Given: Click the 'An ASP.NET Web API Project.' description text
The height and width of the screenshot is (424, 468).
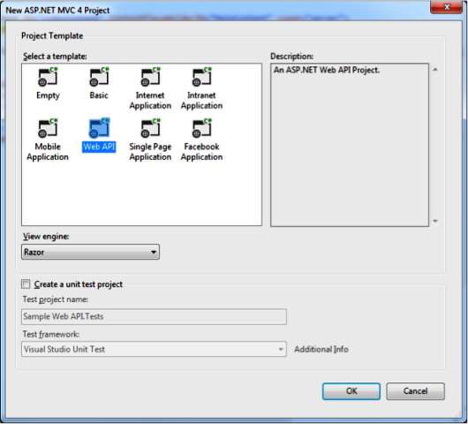Looking at the screenshot, I should tap(327, 70).
